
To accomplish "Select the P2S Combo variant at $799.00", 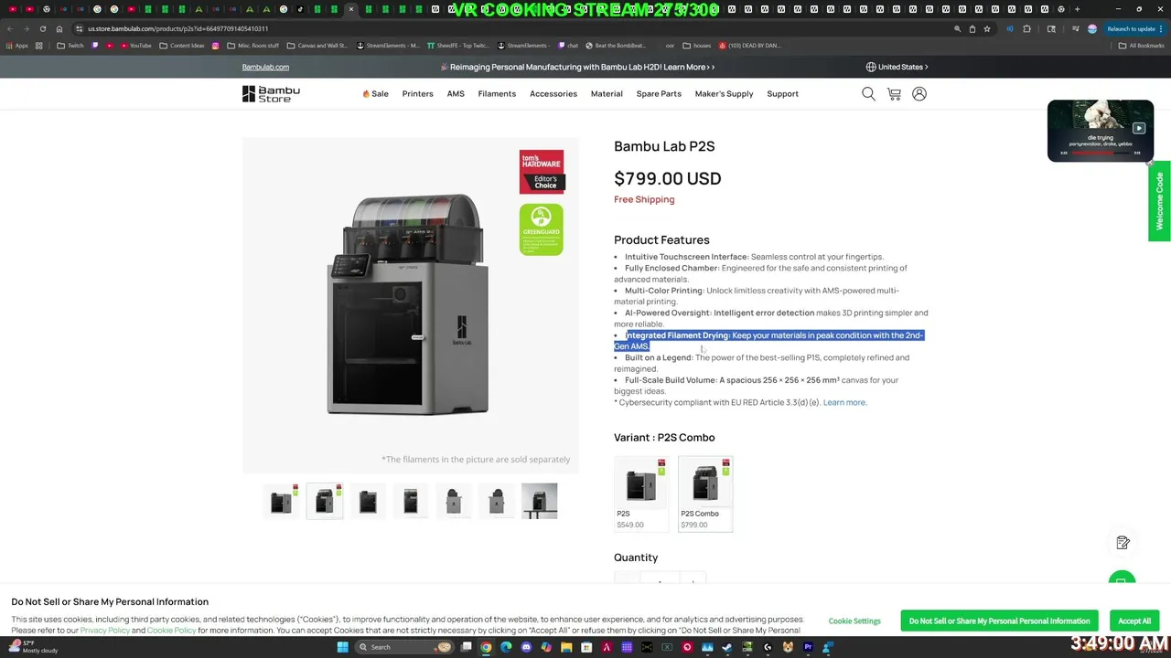I will click(705, 493).
